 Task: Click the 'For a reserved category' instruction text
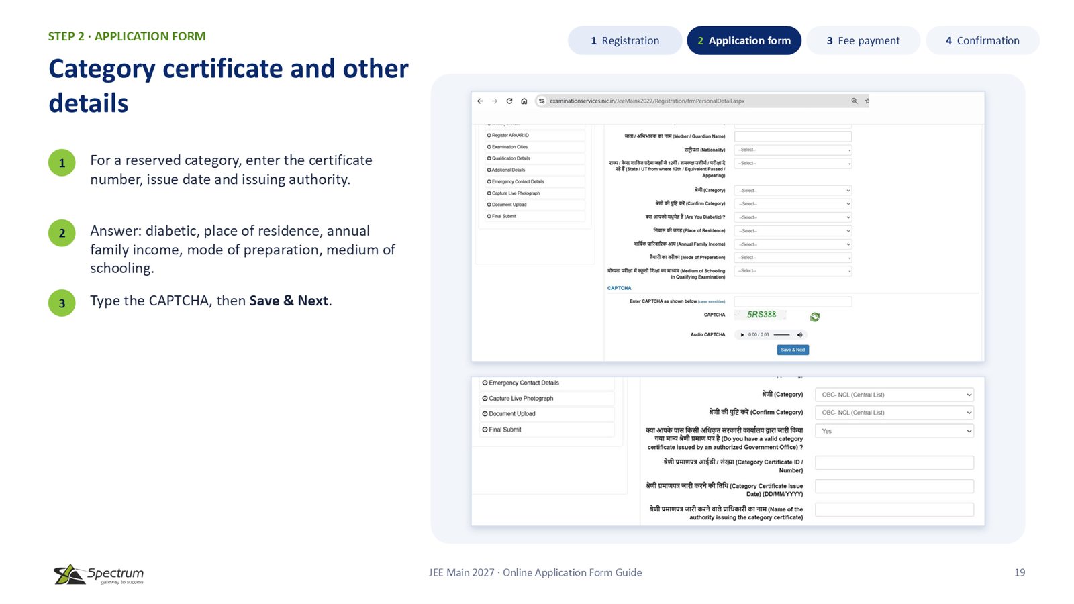pos(231,170)
